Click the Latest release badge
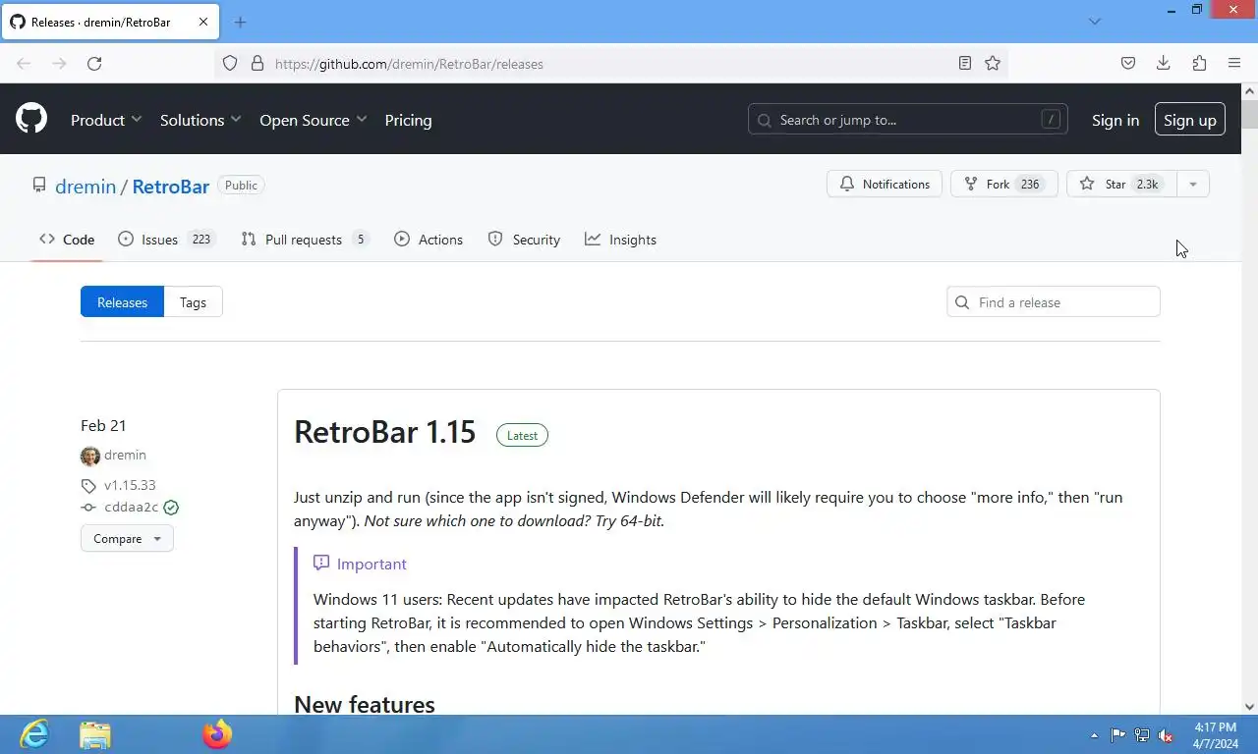 click(522, 435)
